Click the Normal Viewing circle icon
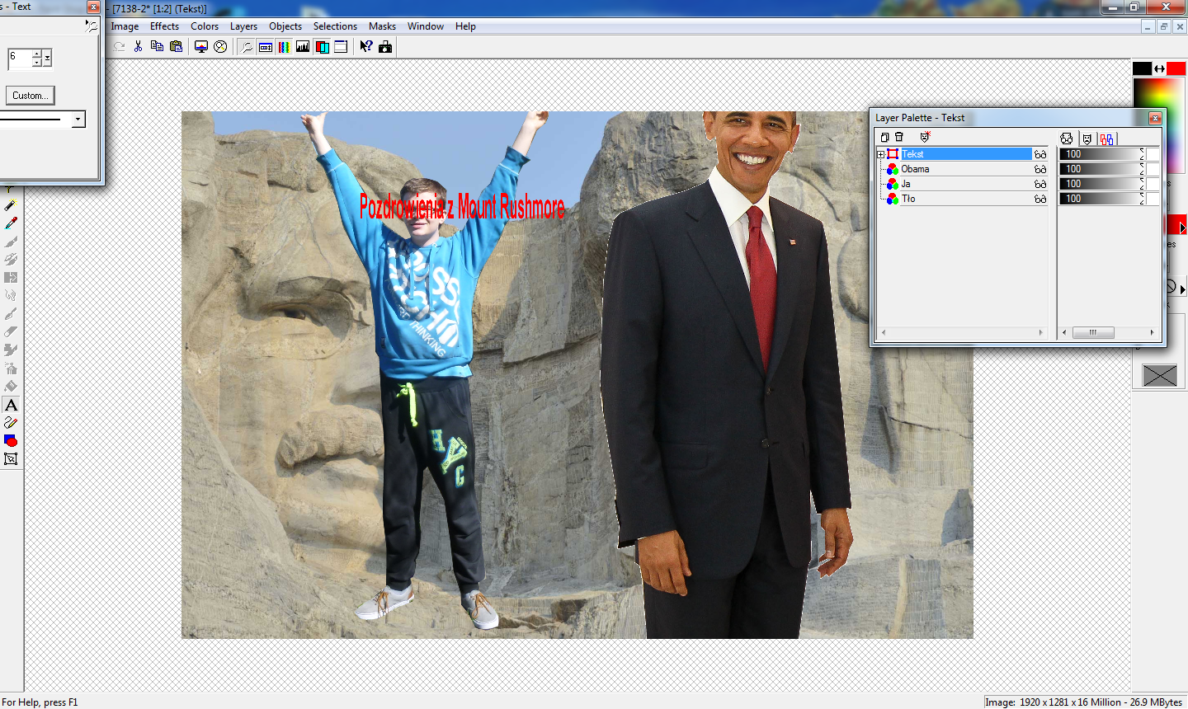 coord(220,46)
